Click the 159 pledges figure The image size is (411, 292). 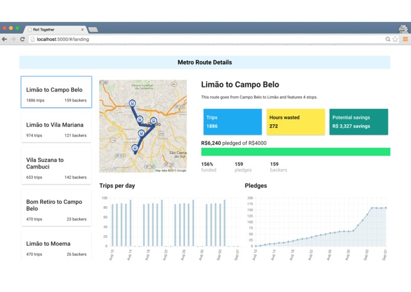[x=243, y=167]
